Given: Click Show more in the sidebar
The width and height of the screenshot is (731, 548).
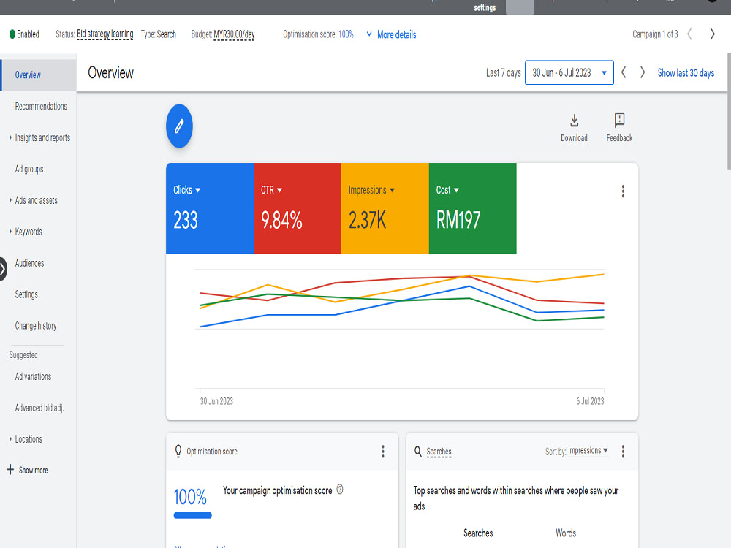Looking at the screenshot, I should pyautogui.click(x=33, y=470).
